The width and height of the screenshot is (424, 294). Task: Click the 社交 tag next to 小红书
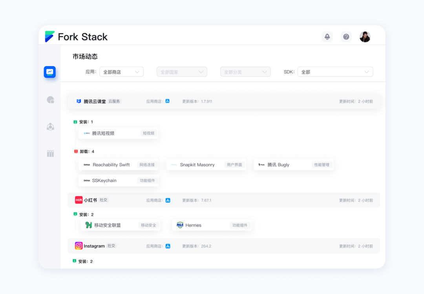click(104, 200)
